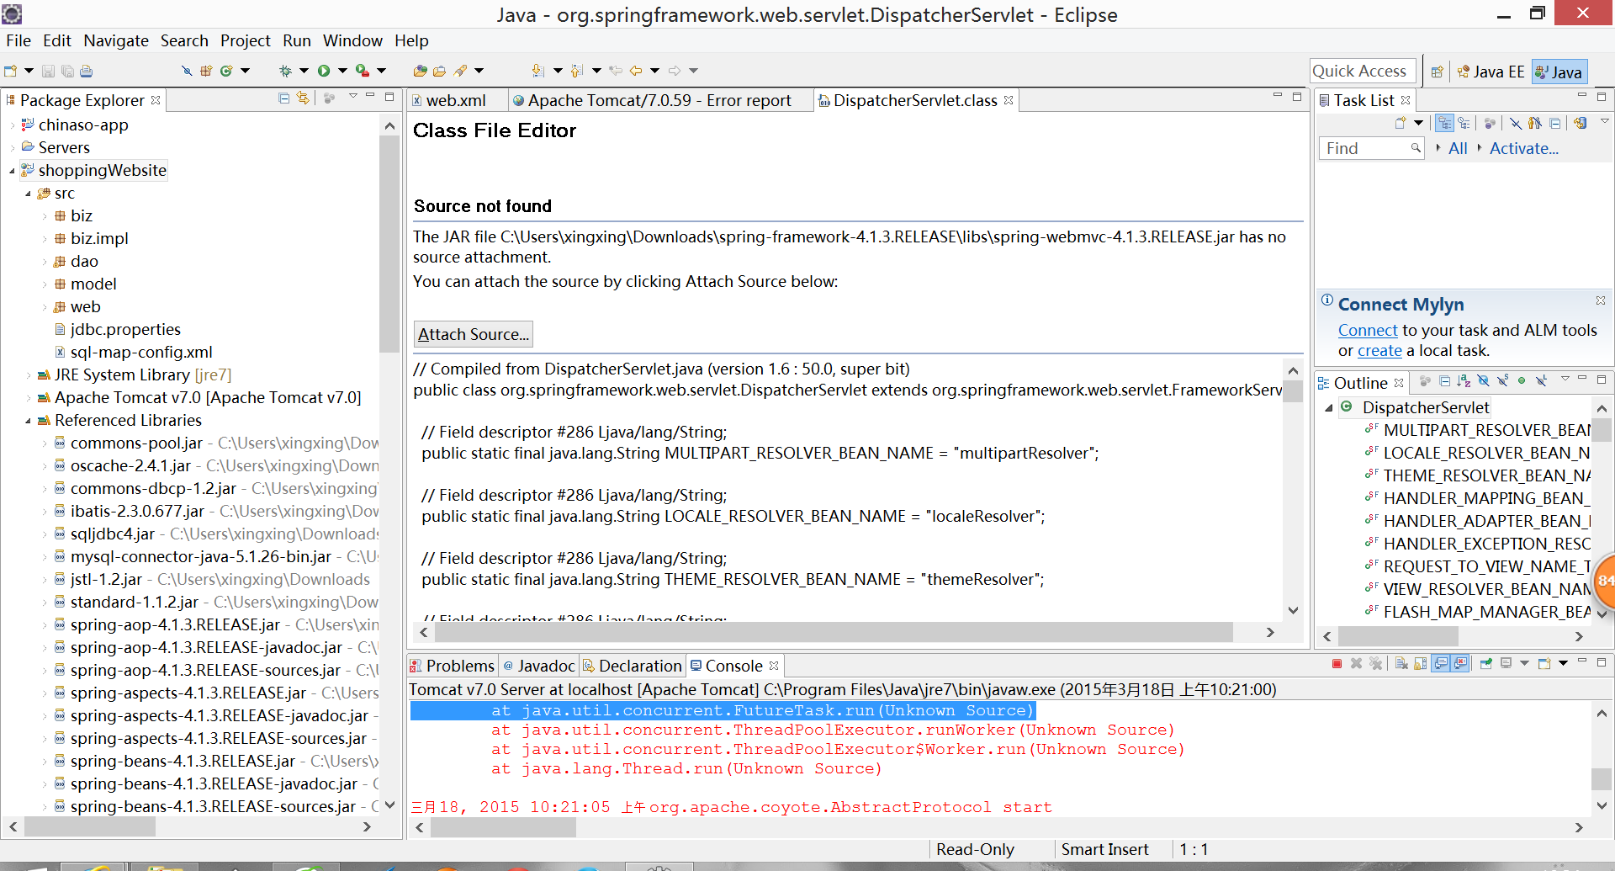Image resolution: width=1615 pixels, height=871 pixels.
Task: Toggle Scheduled view in Task List
Action: tap(1464, 123)
